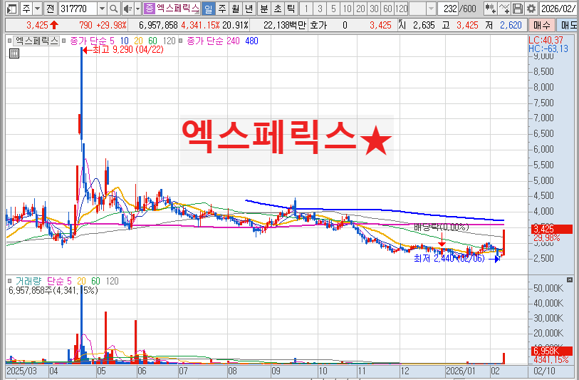Click the 최저 2,440 low marker label
The image size is (579, 380).
[449, 258]
